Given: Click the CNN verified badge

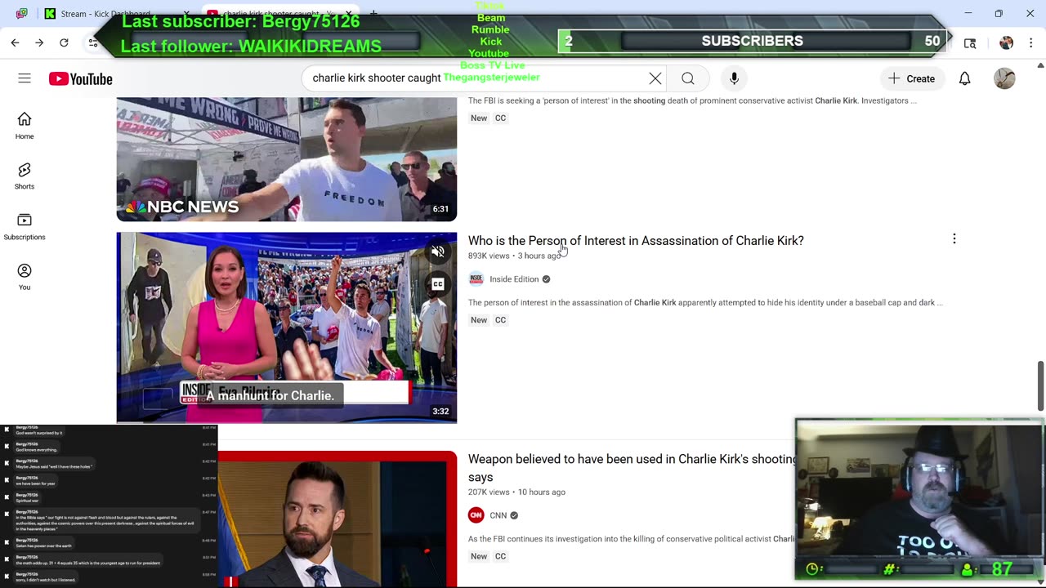Looking at the screenshot, I should [x=514, y=515].
